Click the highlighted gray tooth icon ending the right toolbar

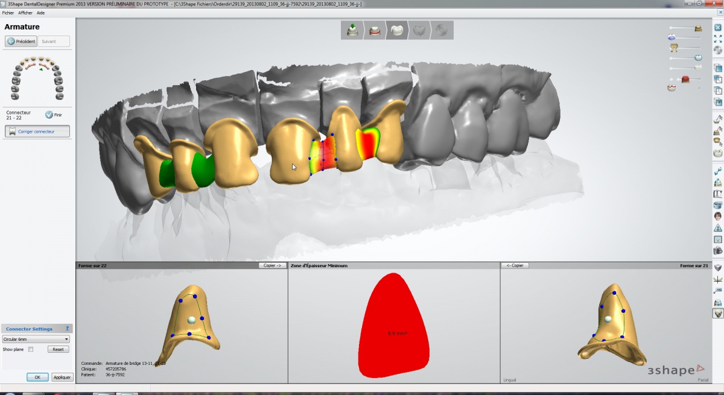click(718, 314)
